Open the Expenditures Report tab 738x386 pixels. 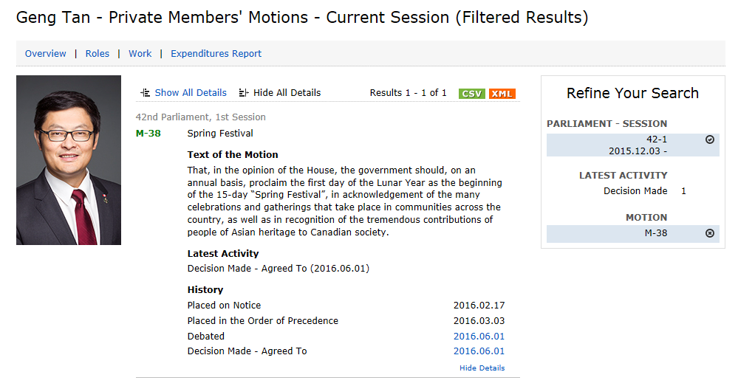(216, 54)
